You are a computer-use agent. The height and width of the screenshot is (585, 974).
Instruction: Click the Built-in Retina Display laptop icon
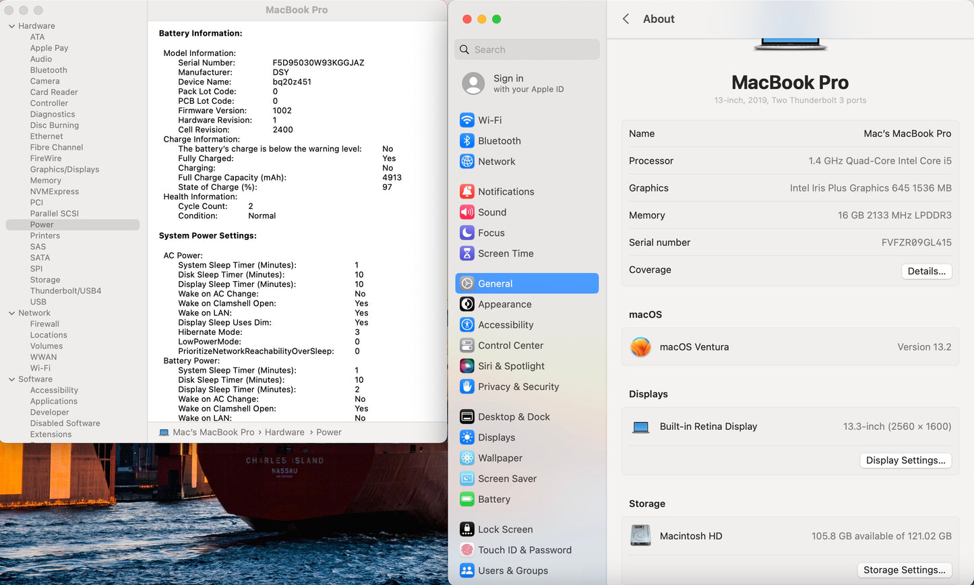[x=640, y=427]
